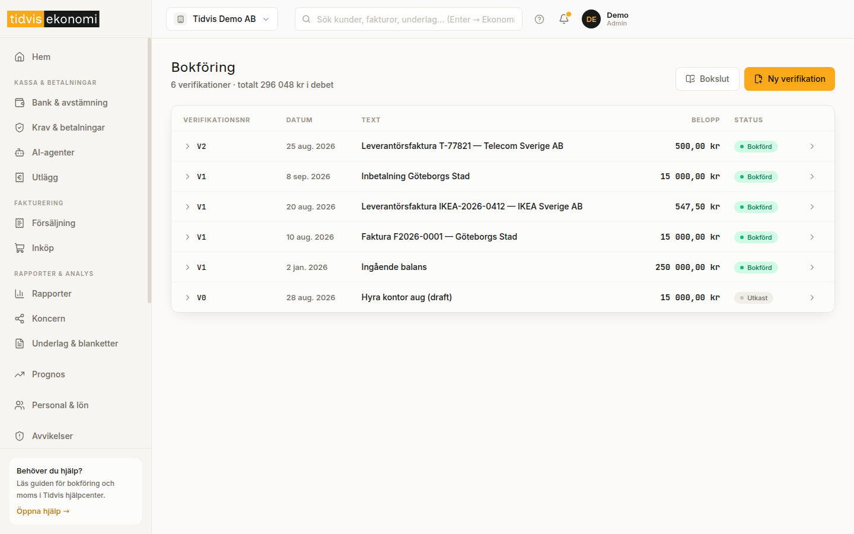Create a new verification with Ny verifikation
Screen dimensions: 854x534
pyautogui.click(x=789, y=79)
